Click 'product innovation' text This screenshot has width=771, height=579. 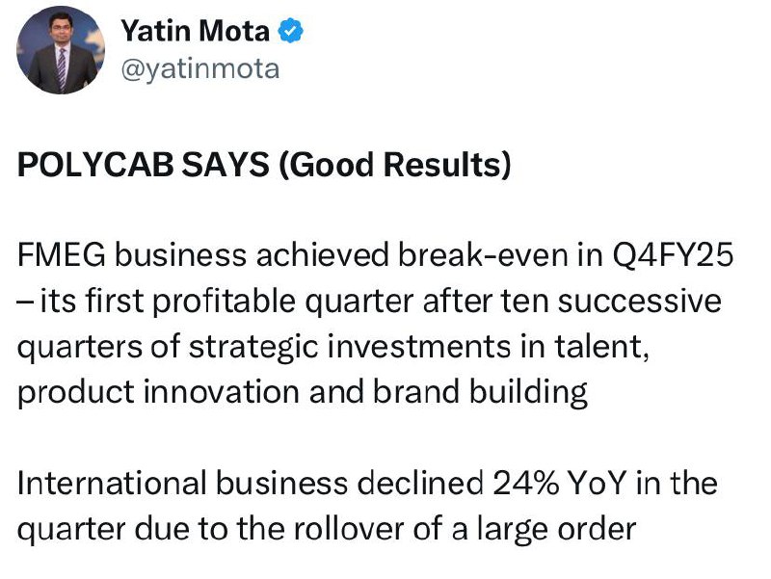click(x=158, y=393)
